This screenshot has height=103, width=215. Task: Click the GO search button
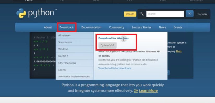[x=189, y=14]
